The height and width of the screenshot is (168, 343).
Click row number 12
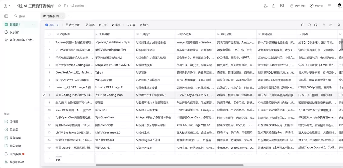click(x=49, y=125)
